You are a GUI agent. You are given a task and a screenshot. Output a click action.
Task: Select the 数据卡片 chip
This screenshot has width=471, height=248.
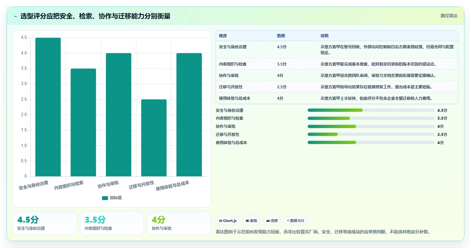click(296, 221)
